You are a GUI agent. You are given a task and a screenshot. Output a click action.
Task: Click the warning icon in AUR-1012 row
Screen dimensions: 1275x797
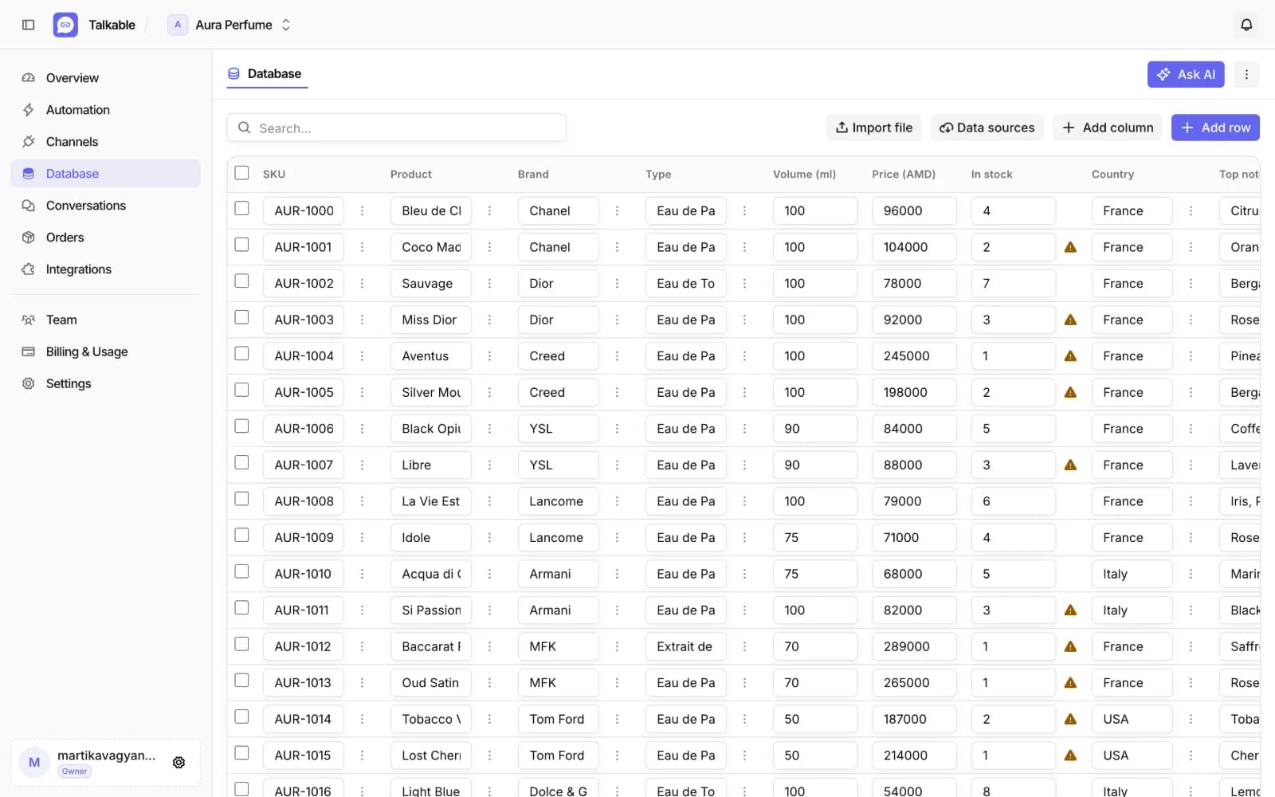pyautogui.click(x=1070, y=646)
